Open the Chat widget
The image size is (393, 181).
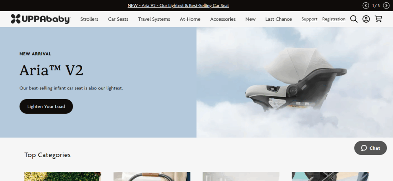pyautogui.click(x=370, y=148)
